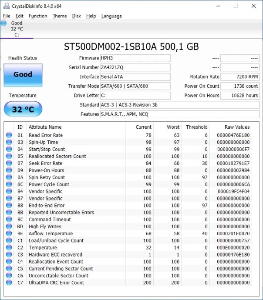The image size is (263, 300).
Task: Click the Firmware field showing HPH3
Action: pyautogui.click(x=135, y=58)
